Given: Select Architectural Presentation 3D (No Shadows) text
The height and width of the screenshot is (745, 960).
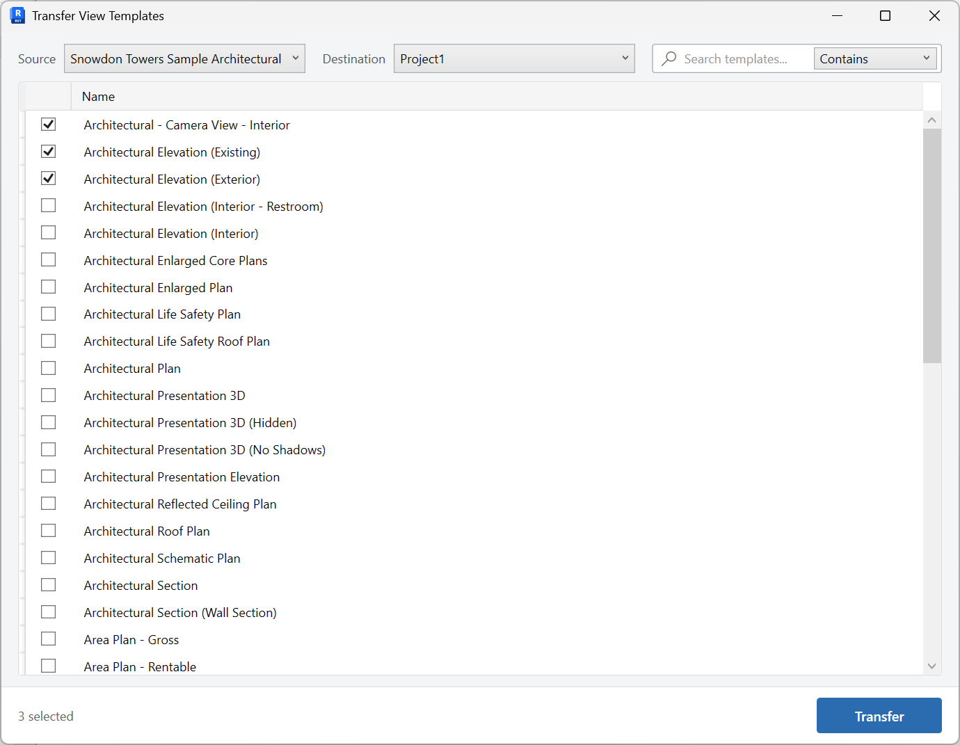Looking at the screenshot, I should [x=205, y=450].
